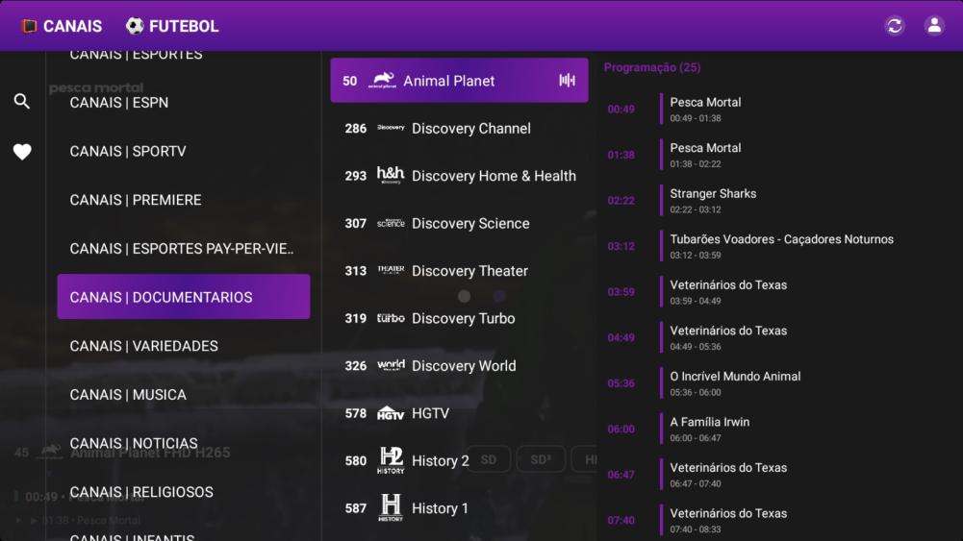The height and width of the screenshot is (541, 963).
Task: Play channel 293 Discovery Home & Health
Action: click(x=460, y=176)
